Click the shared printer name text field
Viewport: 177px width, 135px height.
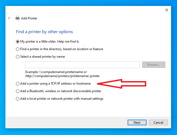(82, 65)
